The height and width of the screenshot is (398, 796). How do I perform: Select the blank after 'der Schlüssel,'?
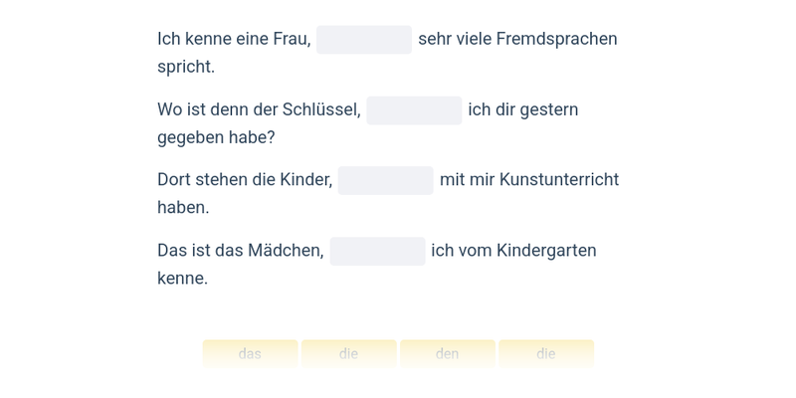pos(414,110)
